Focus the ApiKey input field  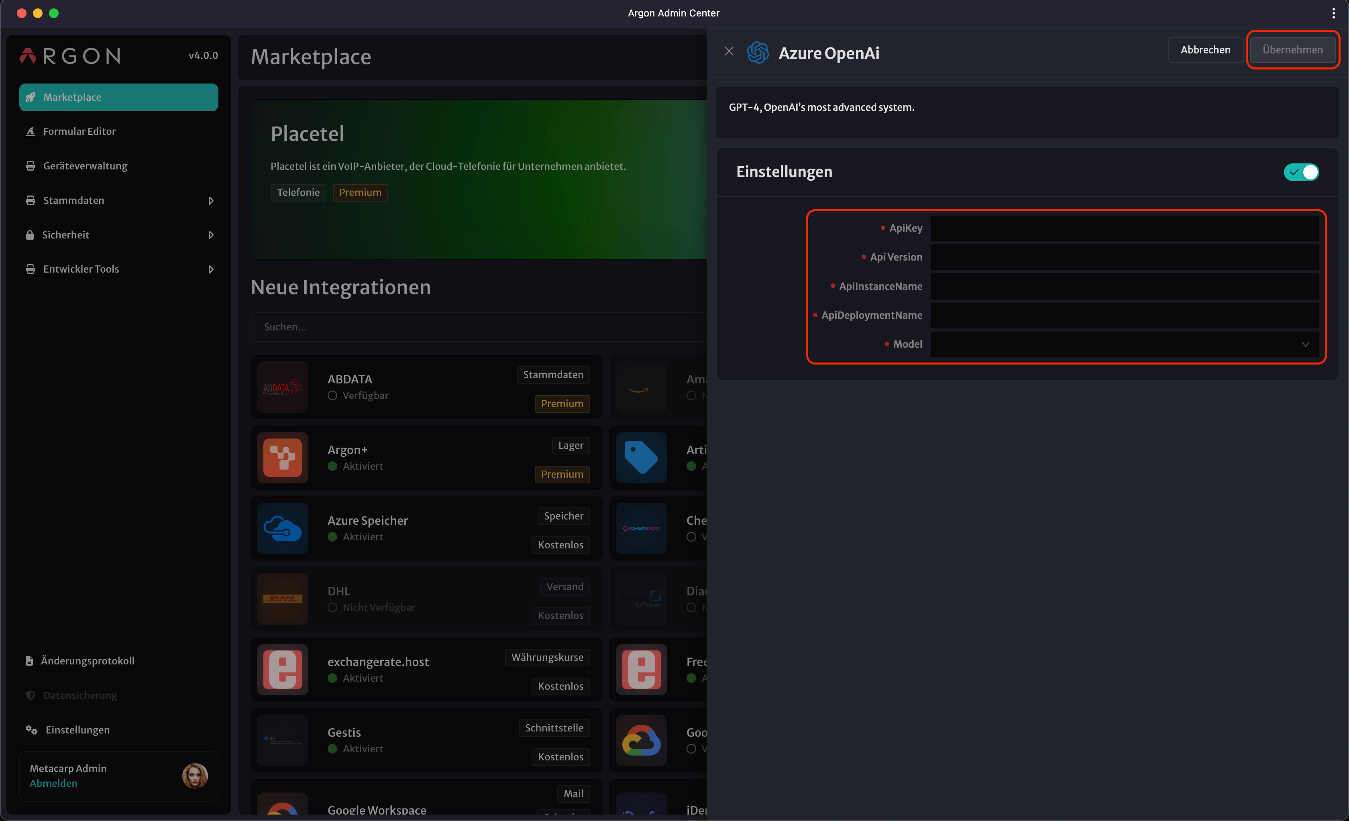[1125, 228]
